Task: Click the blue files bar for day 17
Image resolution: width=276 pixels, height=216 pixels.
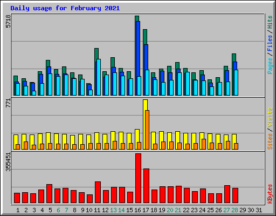Action: 146,57
